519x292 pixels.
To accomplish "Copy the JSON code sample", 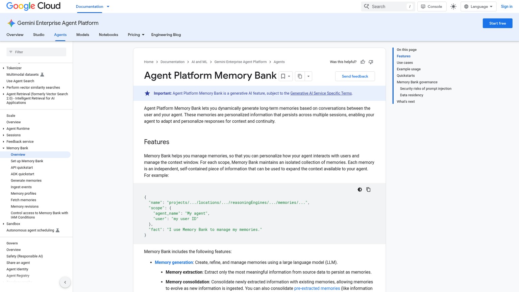I will click(368, 190).
